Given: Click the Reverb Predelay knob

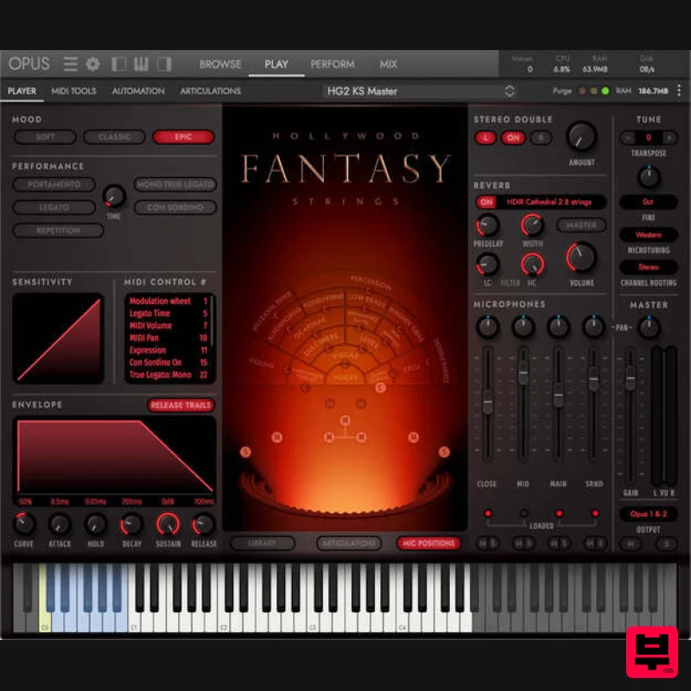Looking at the screenshot, I should click(x=487, y=225).
